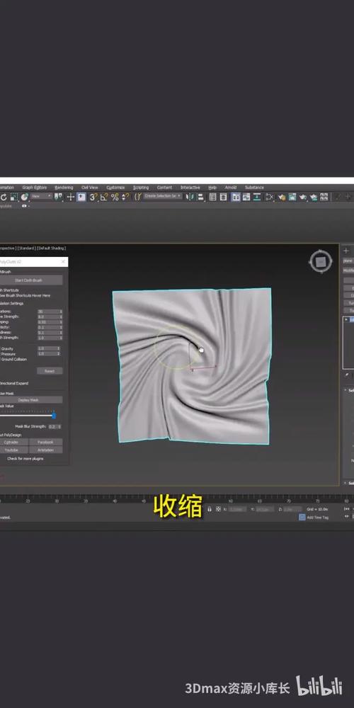This screenshot has height=708, width=354.
Task: Open the Curve Editor icon
Action: 246,197
